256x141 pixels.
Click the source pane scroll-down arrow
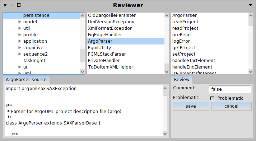[x=165, y=134]
